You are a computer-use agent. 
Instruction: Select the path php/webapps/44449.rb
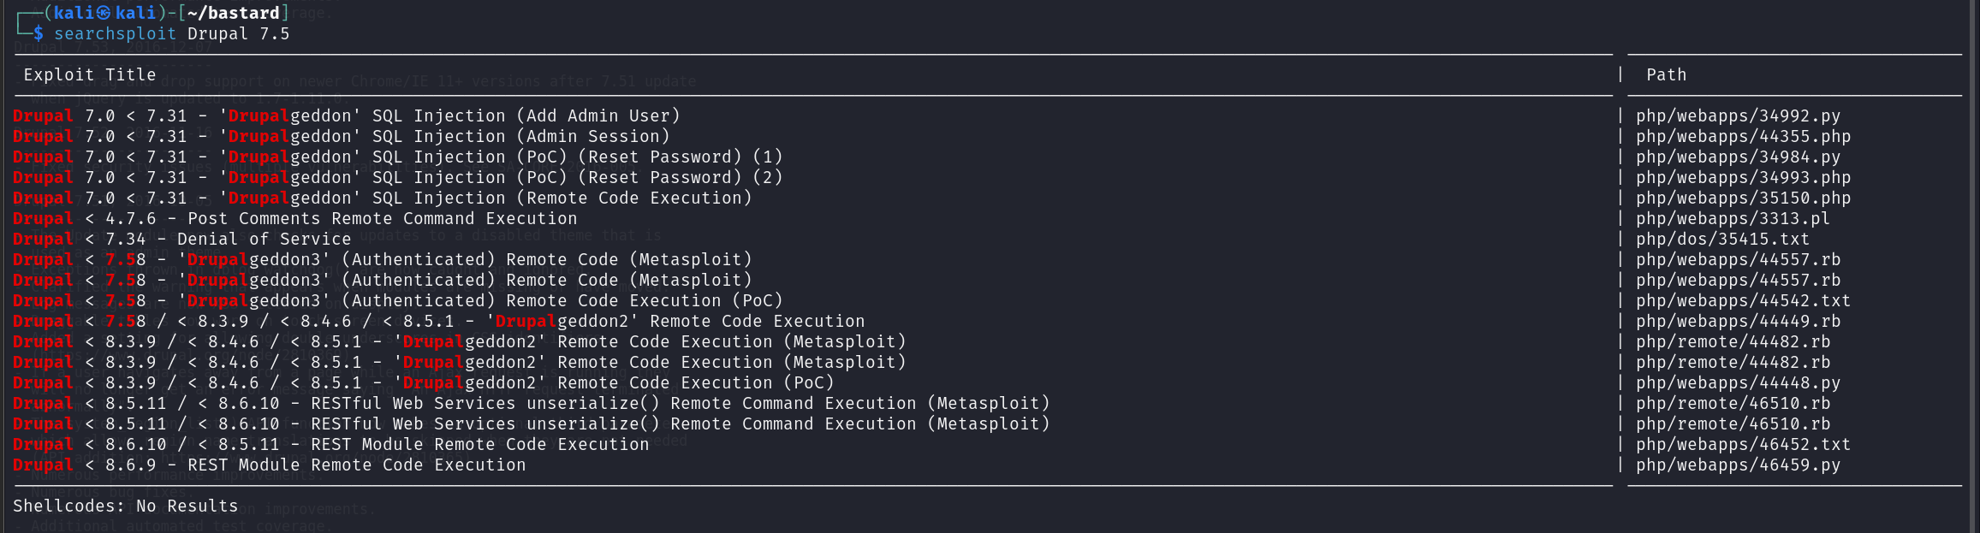1738,322
